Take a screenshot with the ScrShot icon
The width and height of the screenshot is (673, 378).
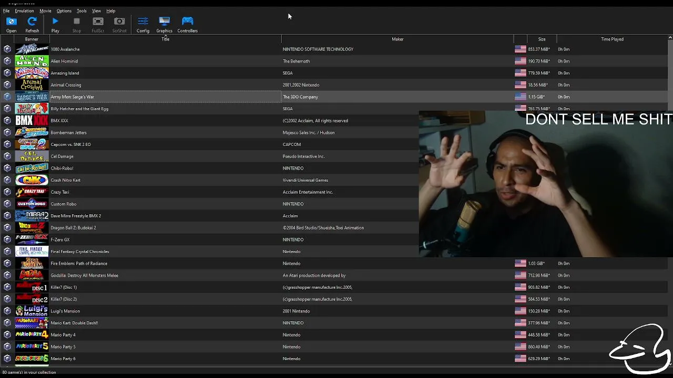pos(119,24)
